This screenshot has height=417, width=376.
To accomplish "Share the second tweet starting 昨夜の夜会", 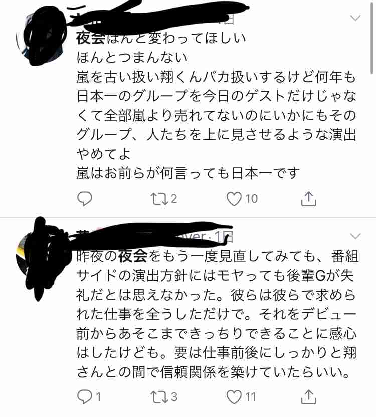I will 309,397.
